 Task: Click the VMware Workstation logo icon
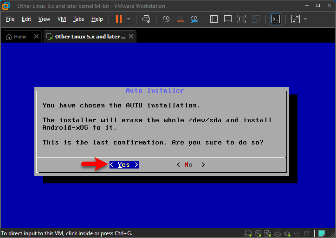[6, 6]
